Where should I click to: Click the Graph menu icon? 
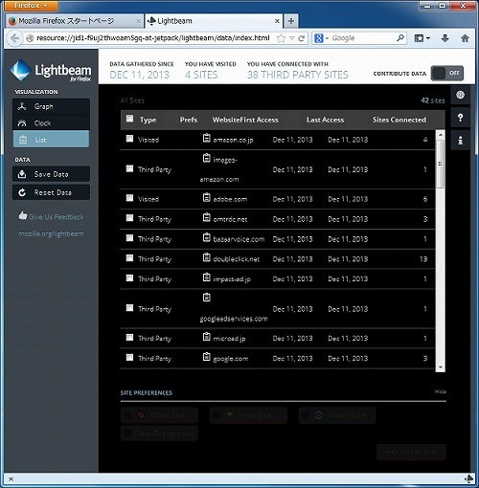[x=22, y=106]
